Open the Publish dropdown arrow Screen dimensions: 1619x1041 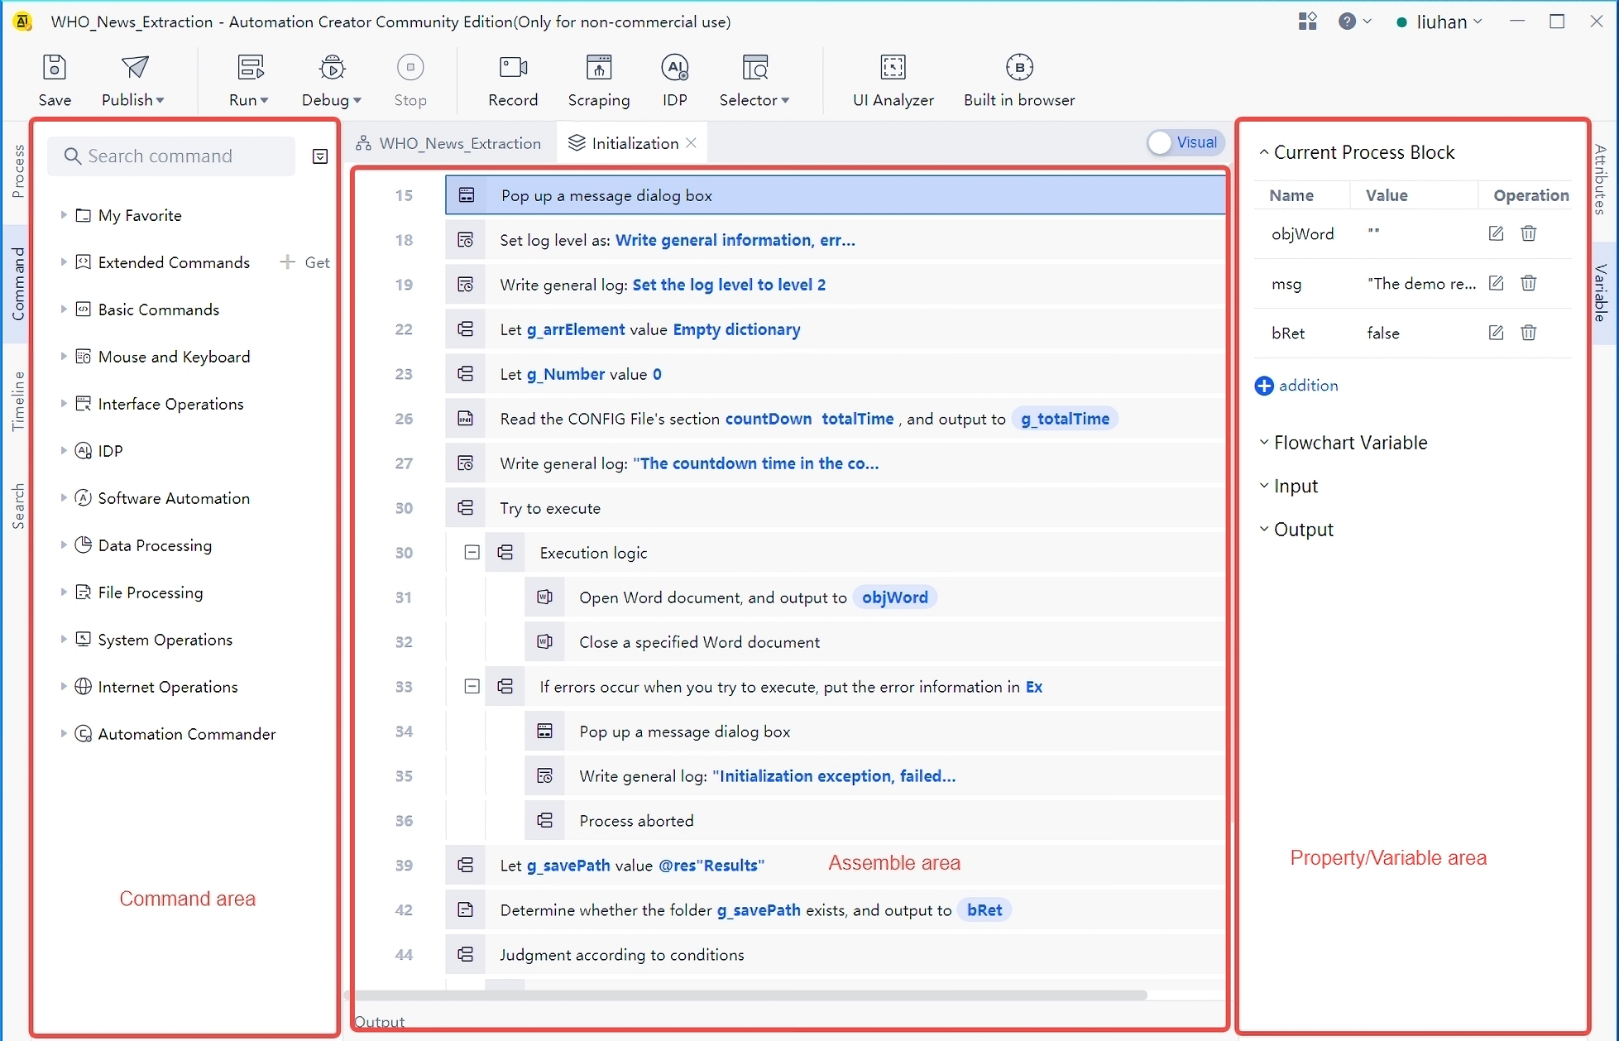click(x=160, y=100)
